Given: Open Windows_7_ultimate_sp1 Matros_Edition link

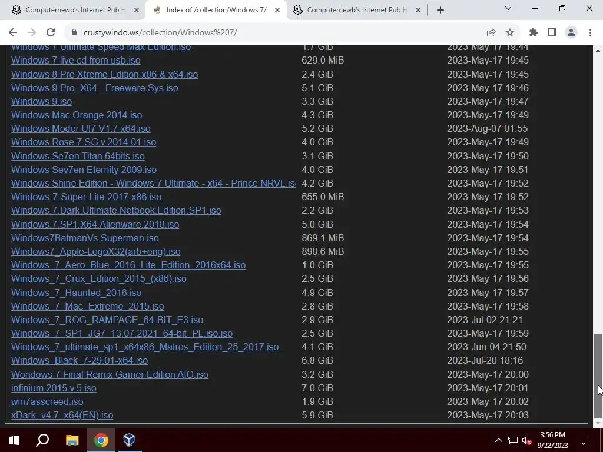Looking at the screenshot, I should [x=145, y=347].
